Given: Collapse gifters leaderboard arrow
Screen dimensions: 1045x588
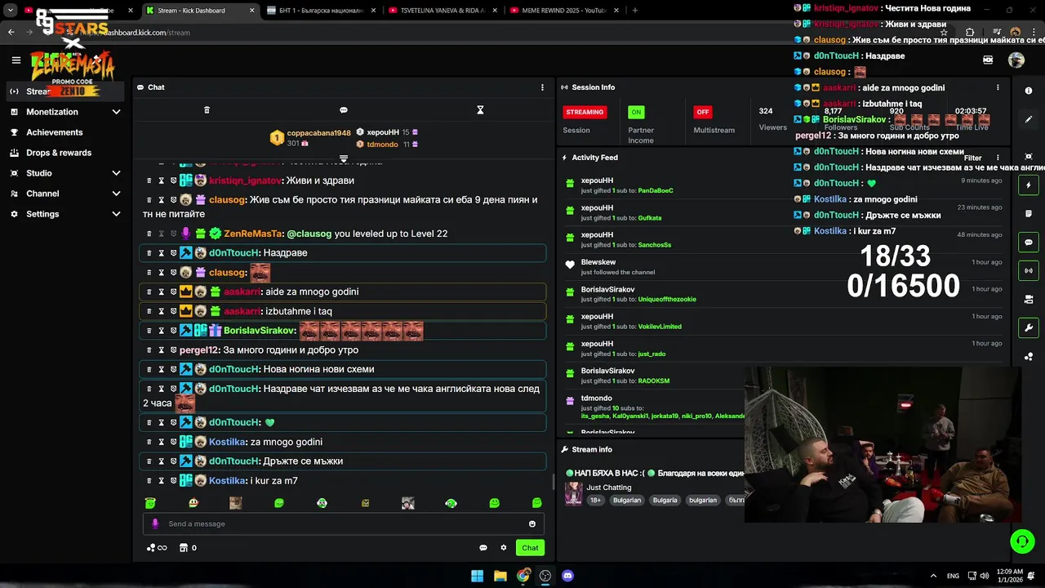Looking at the screenshot, I should [344, 158].
